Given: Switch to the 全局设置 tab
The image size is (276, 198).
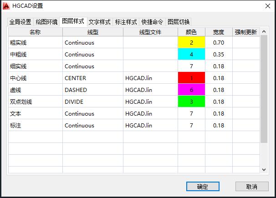Looking at the screenshot, I should pos(20,22).
